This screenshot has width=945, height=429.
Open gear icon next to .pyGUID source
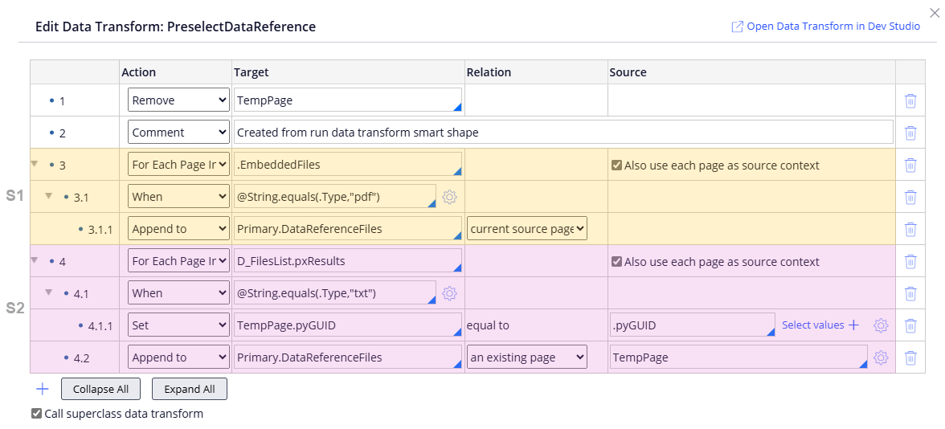coord(881,325)
